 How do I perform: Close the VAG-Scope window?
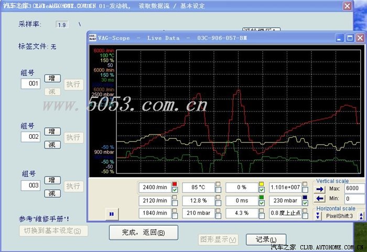tap(360, 38)
